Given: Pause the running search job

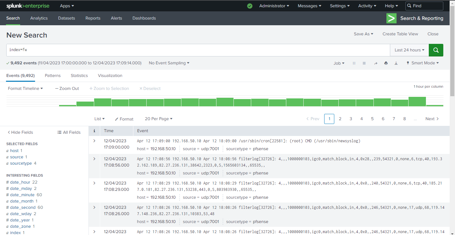Looking at the screenshot, I should 354,63.
